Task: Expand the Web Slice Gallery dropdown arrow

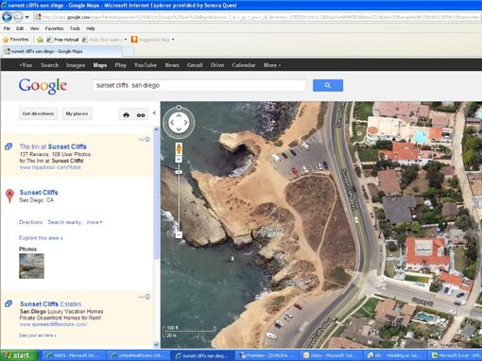Action: [126, 40]
